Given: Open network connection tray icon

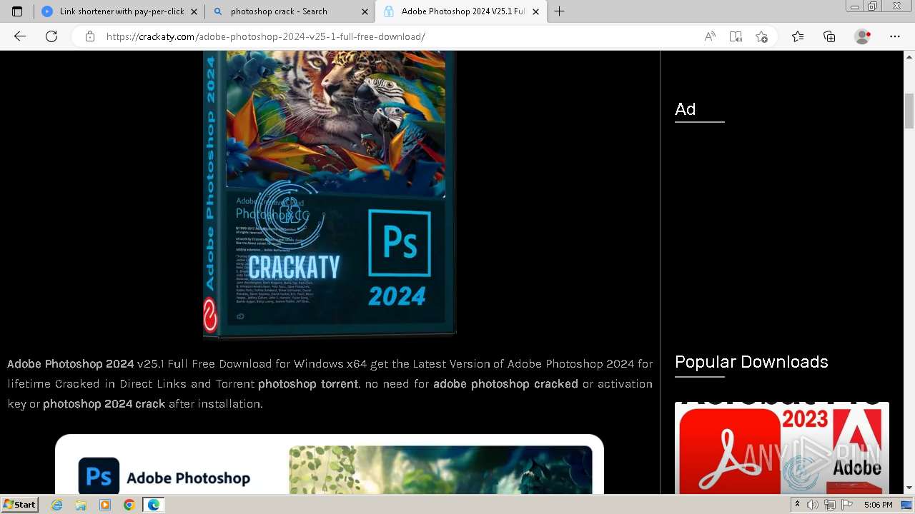Looking at the screenshot, I should pos(829,505).
